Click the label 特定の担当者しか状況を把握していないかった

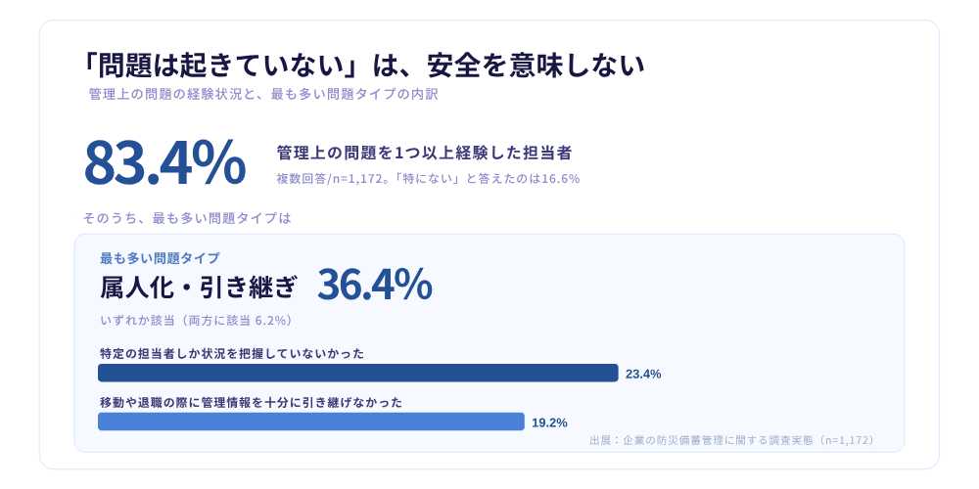tap(232, 354)
